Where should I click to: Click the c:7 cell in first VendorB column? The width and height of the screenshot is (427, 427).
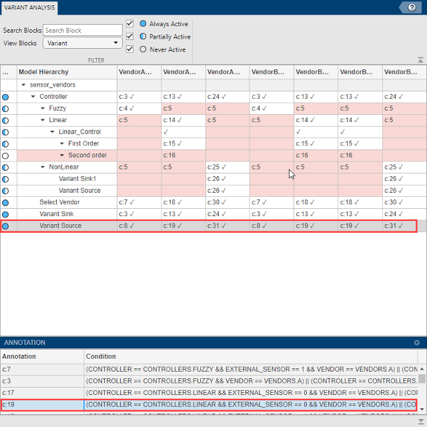click(x=272, y=202)
